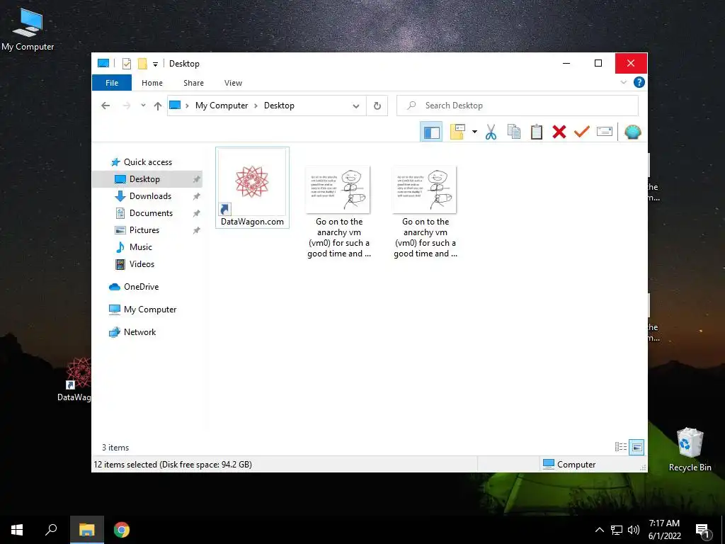Open Pictures in navigation pane
This screenshot has height=544, width=725.
click(x=144, y=230)
